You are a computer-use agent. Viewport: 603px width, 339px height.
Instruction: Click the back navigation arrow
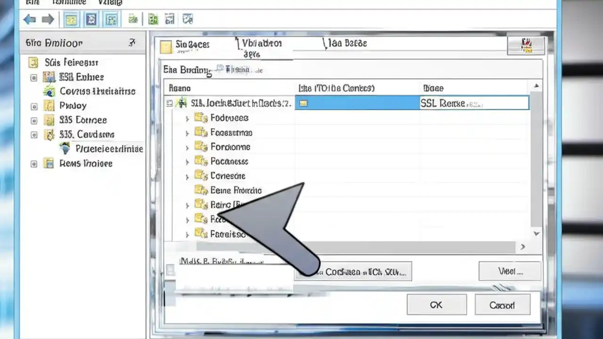29,19
